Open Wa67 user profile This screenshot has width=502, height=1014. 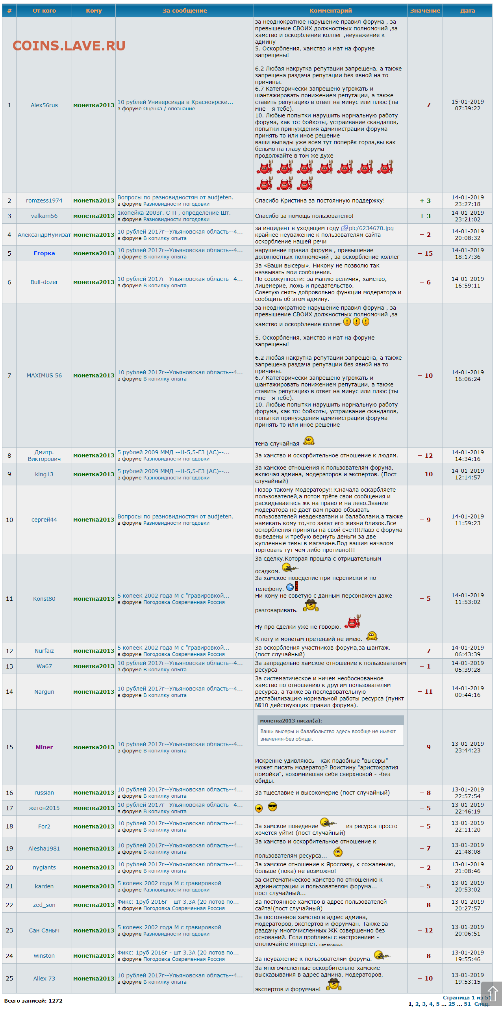pyautogui.click(x=44, y=666)
